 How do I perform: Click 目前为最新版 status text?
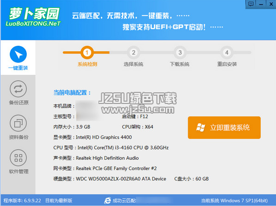click(59, 200)
